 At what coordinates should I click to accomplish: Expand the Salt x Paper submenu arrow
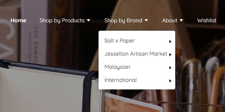click(x=170, y=41)
